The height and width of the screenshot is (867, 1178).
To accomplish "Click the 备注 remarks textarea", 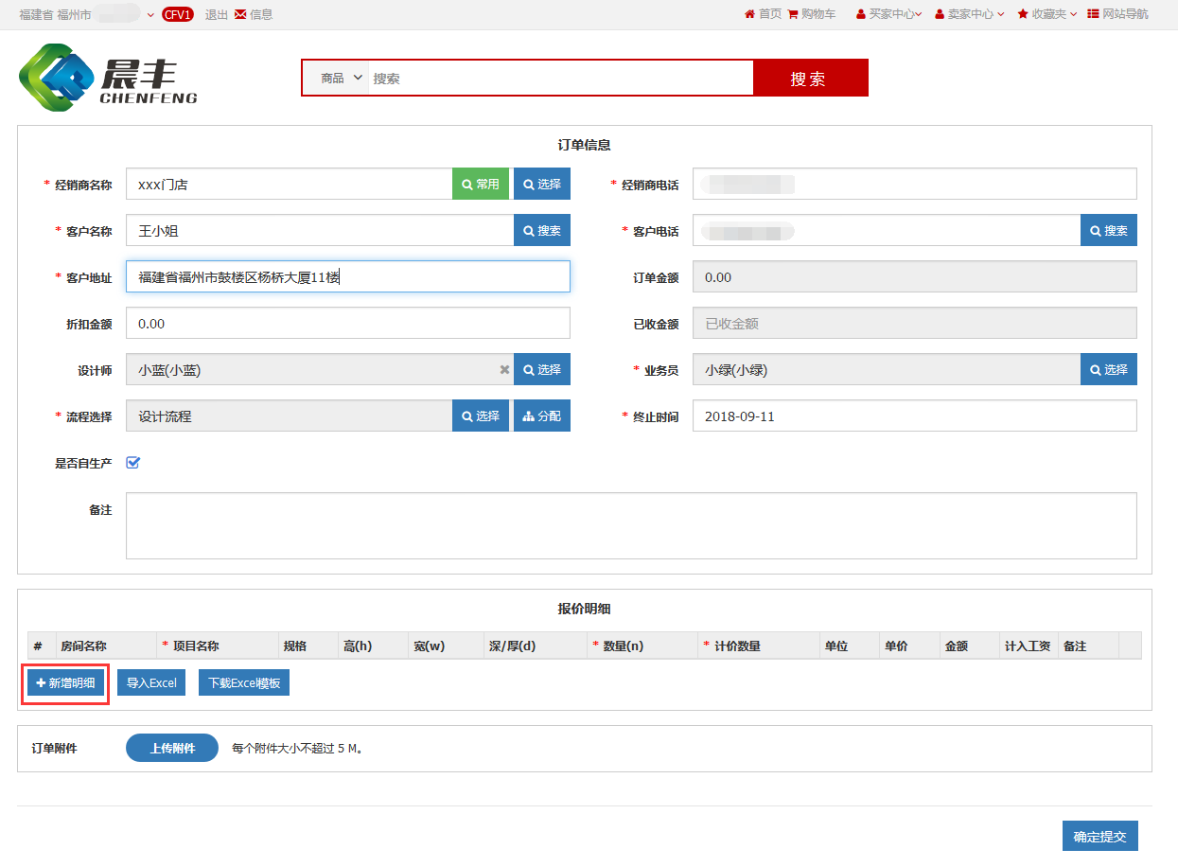I will point(631,525).
